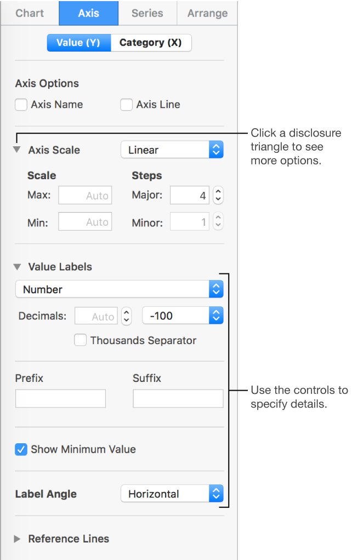The height and width of the screenshot is (560, 352).
Task: Open the Arrange tab
Action: tap(207, 13)
